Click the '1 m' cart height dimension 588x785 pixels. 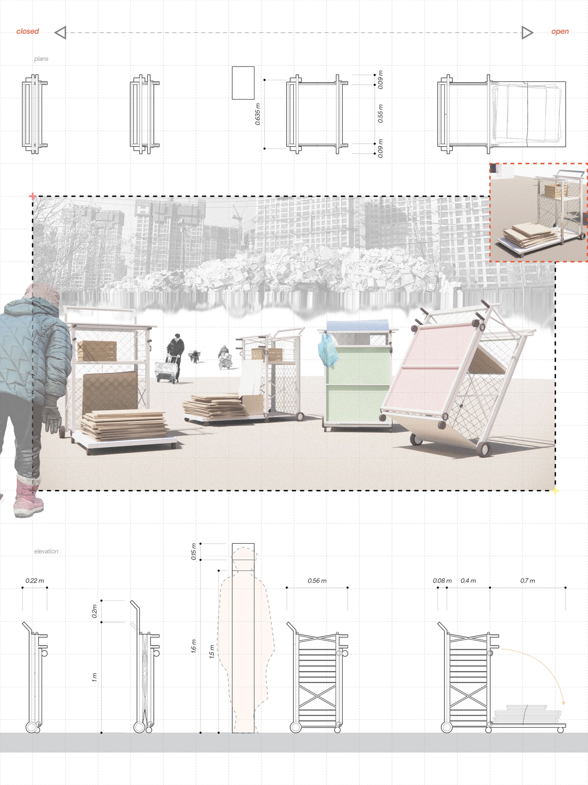(x=94, y=677)
